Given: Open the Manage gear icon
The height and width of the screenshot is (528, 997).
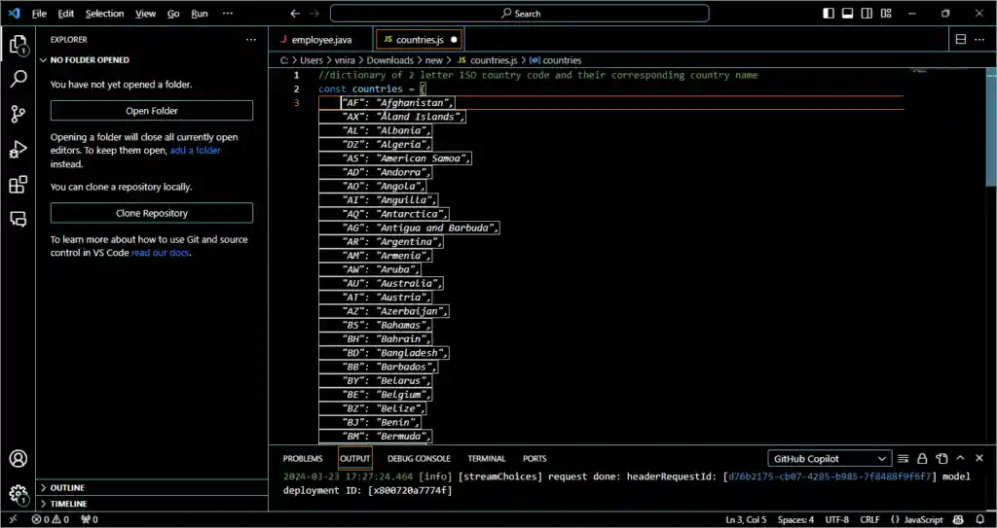Looking at the screenshot, I should 18,493.
